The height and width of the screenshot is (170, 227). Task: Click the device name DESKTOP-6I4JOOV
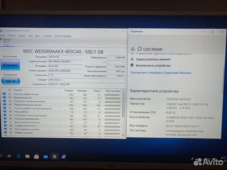tap(179, 99)
